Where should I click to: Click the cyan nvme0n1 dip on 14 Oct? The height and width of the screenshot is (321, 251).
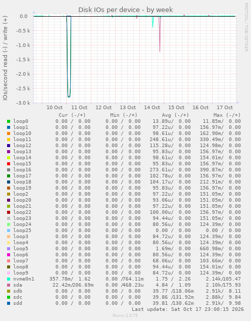(x=153, y=22)
